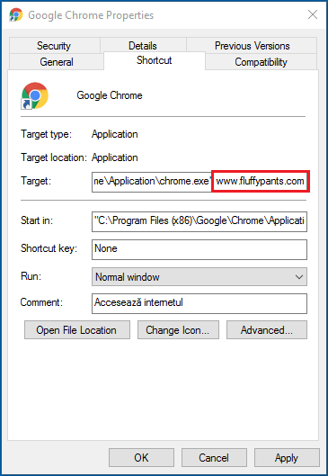Open the Compatibility tab

coord(261,62)
